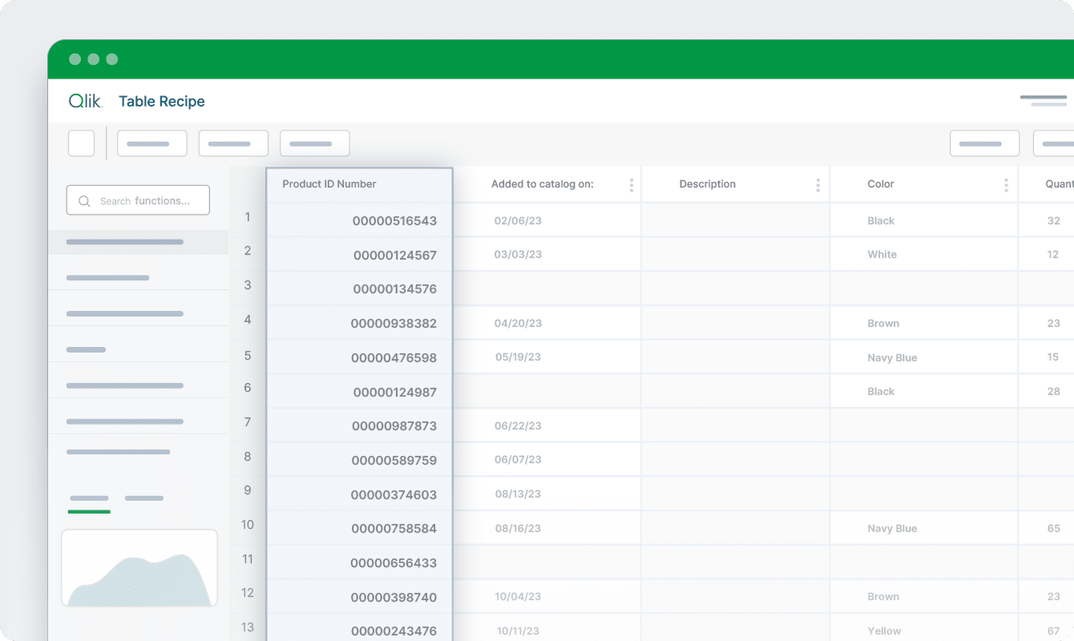The width and height of the screenshot is (1074, 641).
Task: Open the first dropdown control after the square button
Action: pos(151,143)
